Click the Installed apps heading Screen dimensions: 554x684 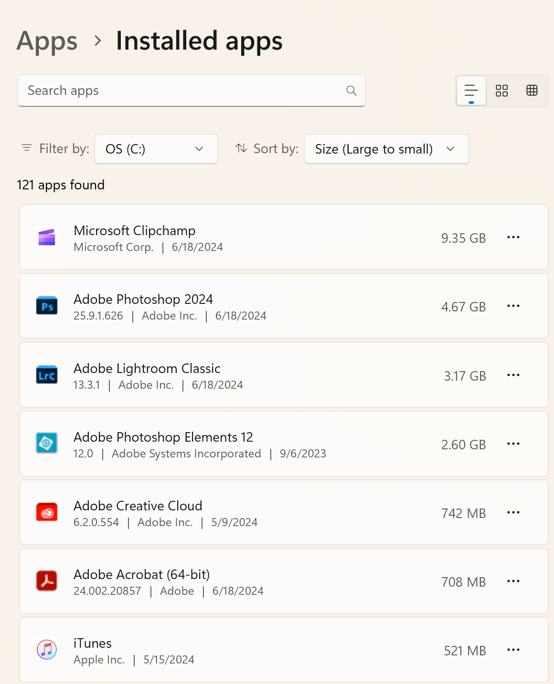pyautogui.click(x=199, y=41)
